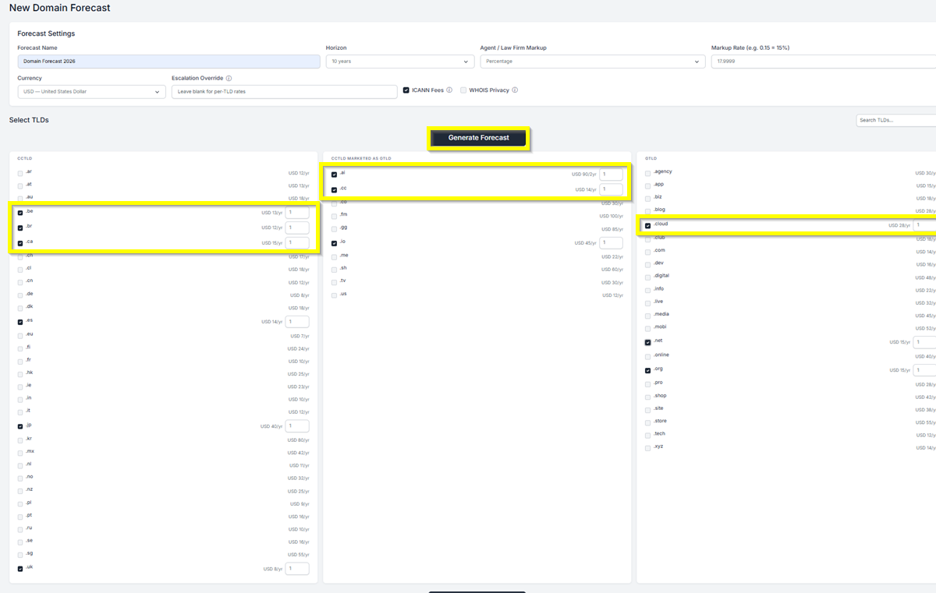The width and height of the screenshot is (936, 593).
Task: Click the info icon beside ICANN Fees
Action: tap(449, 90)
